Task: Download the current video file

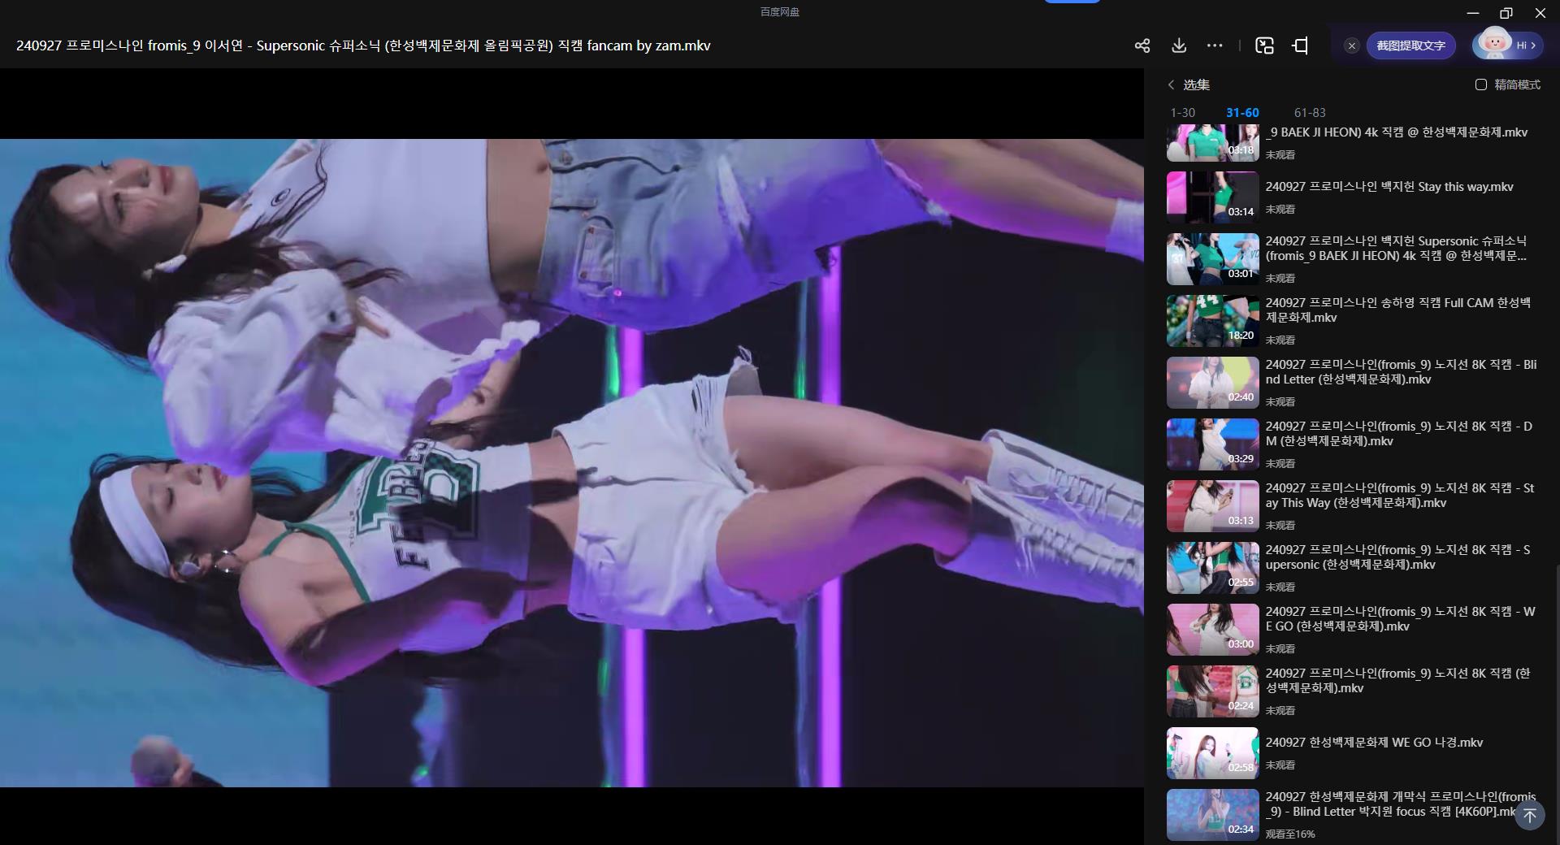Action: 1179,45
